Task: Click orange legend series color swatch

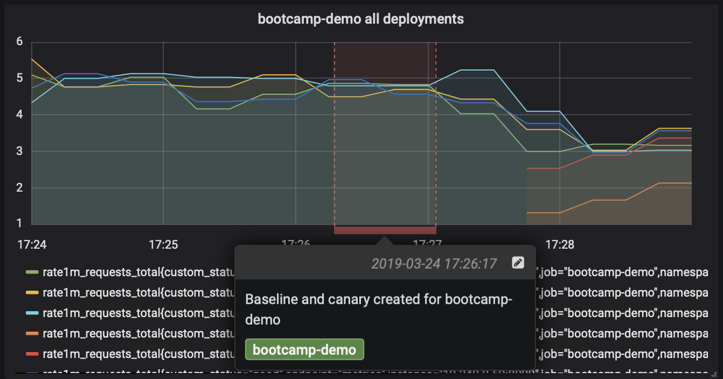Action: click(x=33, y=334)
